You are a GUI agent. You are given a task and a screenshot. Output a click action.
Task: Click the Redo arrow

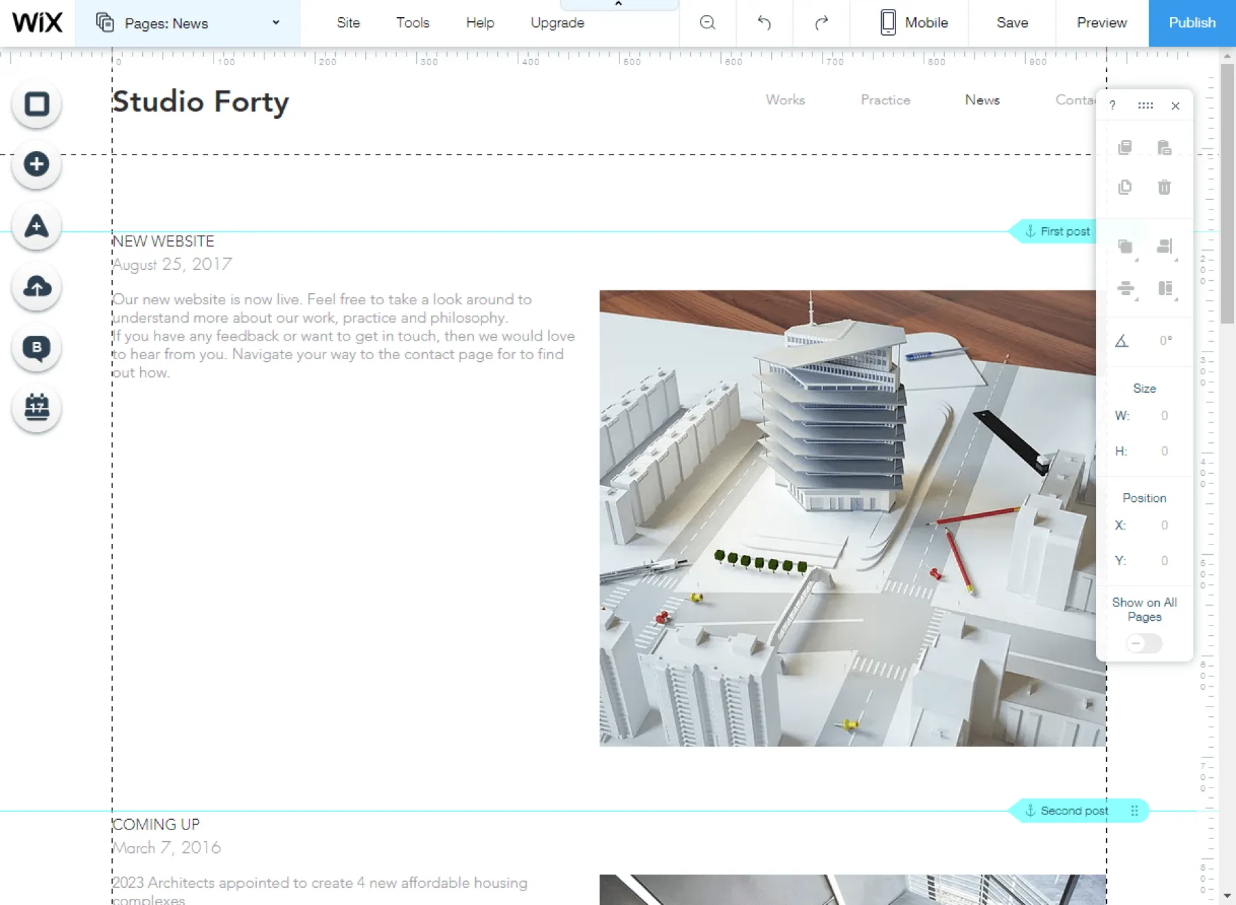[x=821, y=23]
